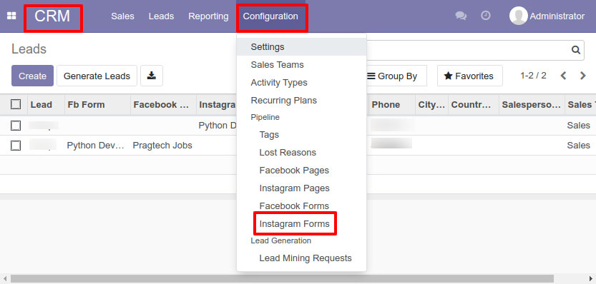The height and width of the screenshot is (284, 596).
Task: Open the Sales menu
Action: [x=122, y=16]
